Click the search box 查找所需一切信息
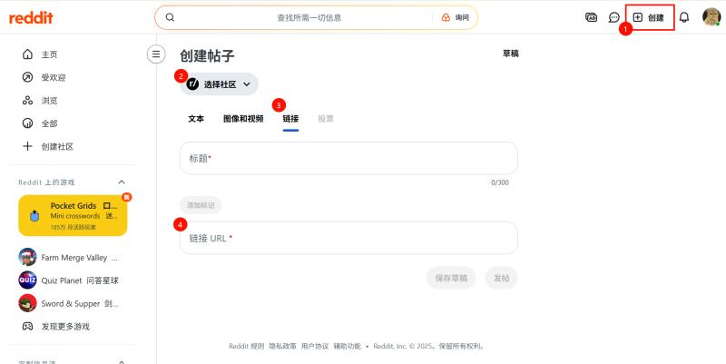 point(309,17)
